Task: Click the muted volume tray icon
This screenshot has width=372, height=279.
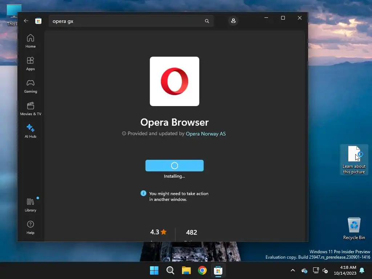Action: click(x=325, y=270)
